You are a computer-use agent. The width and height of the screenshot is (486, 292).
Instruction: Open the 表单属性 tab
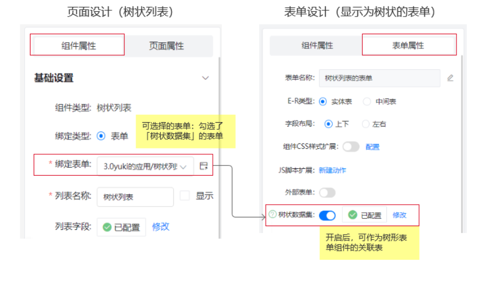point(408,46)
